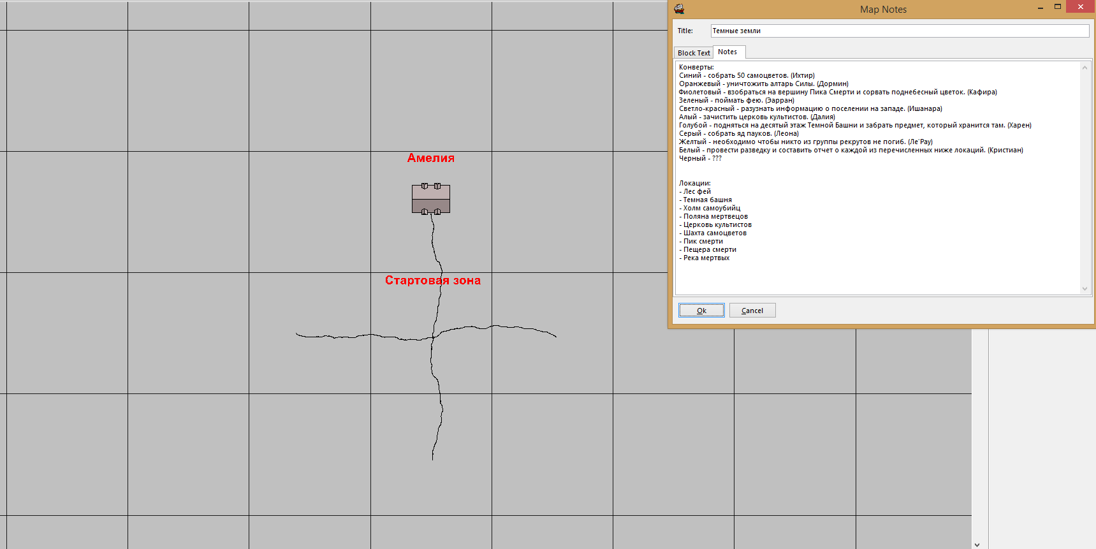Minimize the Map Notes window

pos(1041,7)
